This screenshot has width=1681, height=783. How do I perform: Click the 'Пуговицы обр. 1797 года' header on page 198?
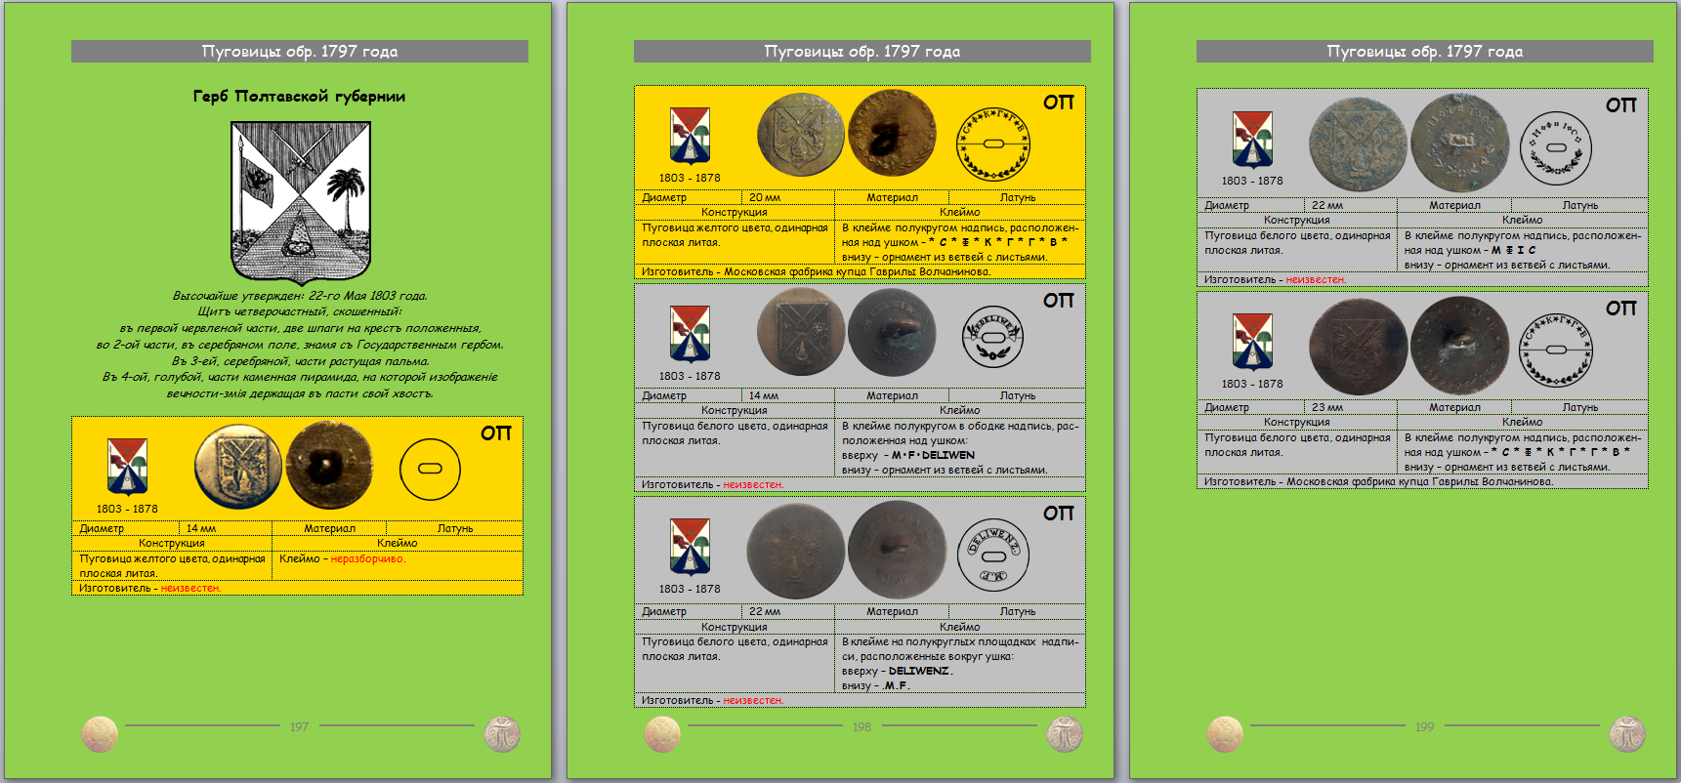point(862,52)
